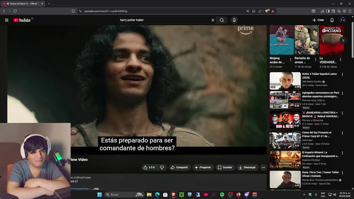
Task: Open options for 'Mojang acaba de' short
Action: [290, 60]
